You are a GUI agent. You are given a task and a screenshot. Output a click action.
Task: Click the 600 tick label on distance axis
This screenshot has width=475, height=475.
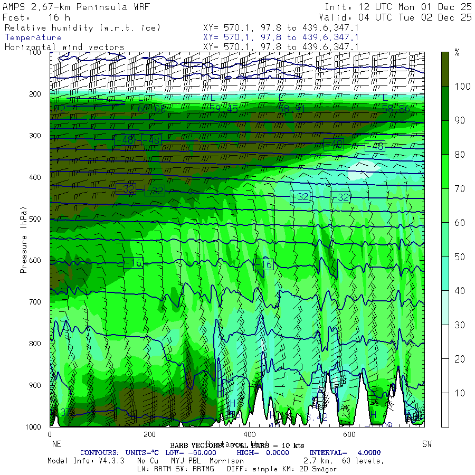pyautogui.click(x=348, y=435)
